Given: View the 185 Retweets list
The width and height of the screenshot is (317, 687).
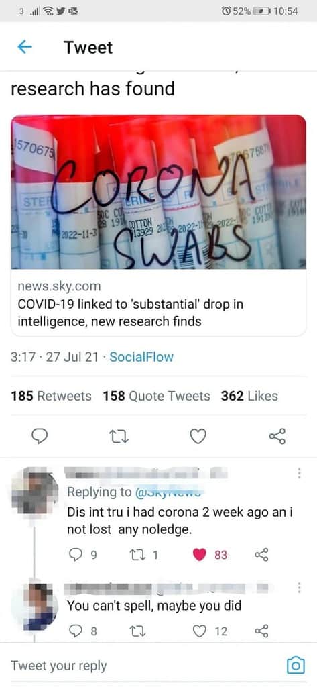Looking at the screenshot, I should point(51,396).
